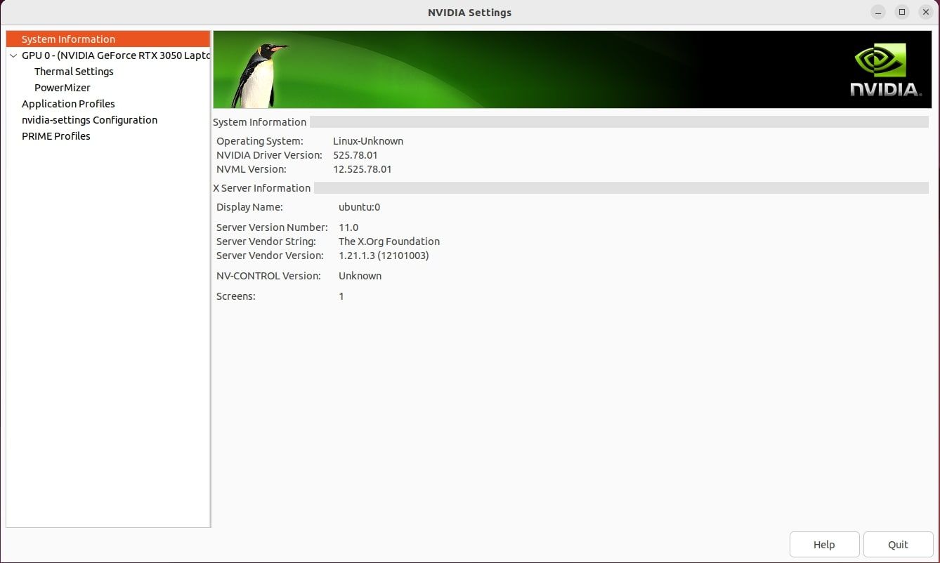
Task: View the PRIME Profiles settings
Action: pyautogui.click(x=56, y=135)
